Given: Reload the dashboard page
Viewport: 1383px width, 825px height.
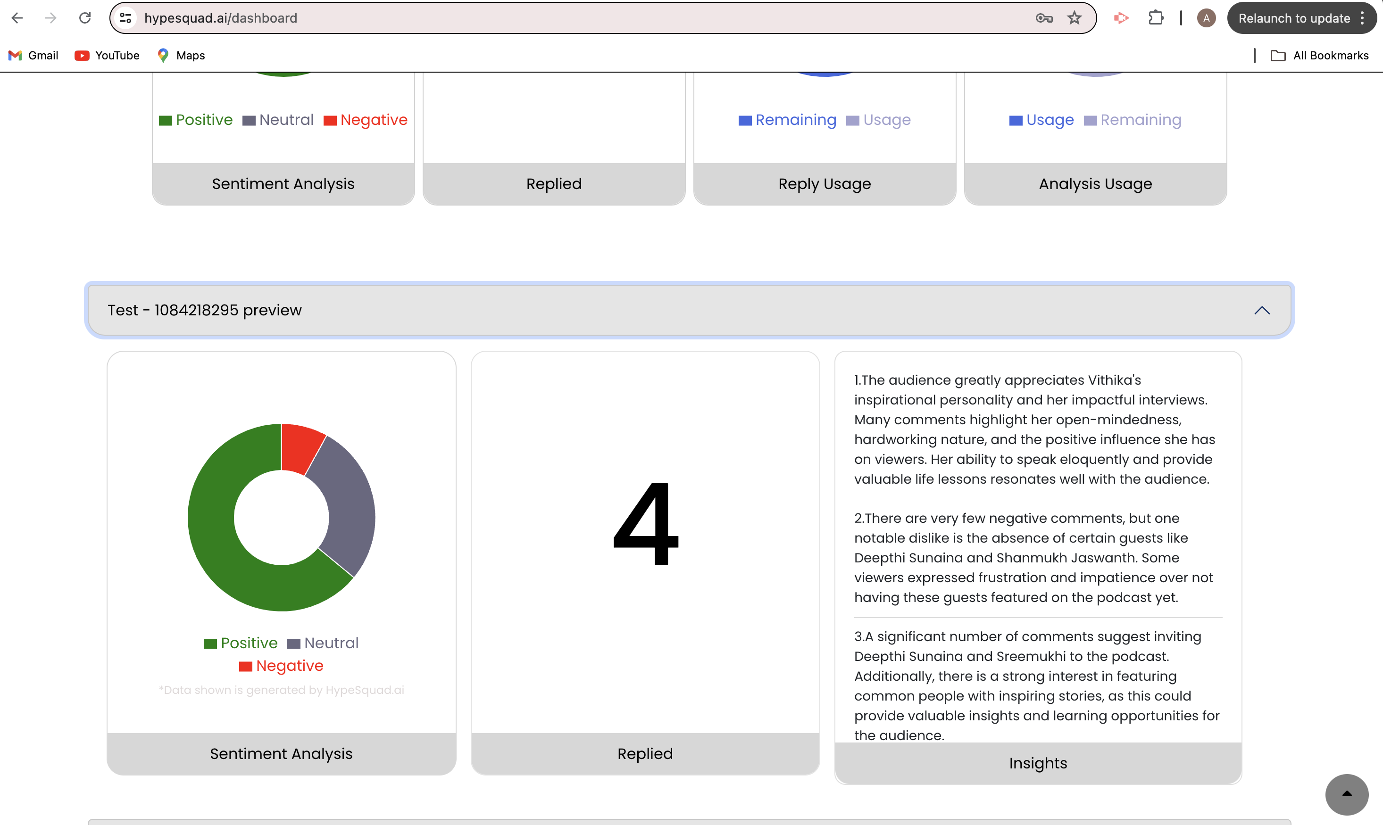Looking at the screenshot, I should tap(85, 18).
